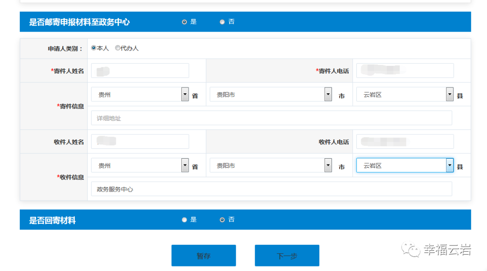The image size is (487, 271).
Task: Click into the 收件人姓名 input field
Action: pyautogui.click(x=140, y=141)
